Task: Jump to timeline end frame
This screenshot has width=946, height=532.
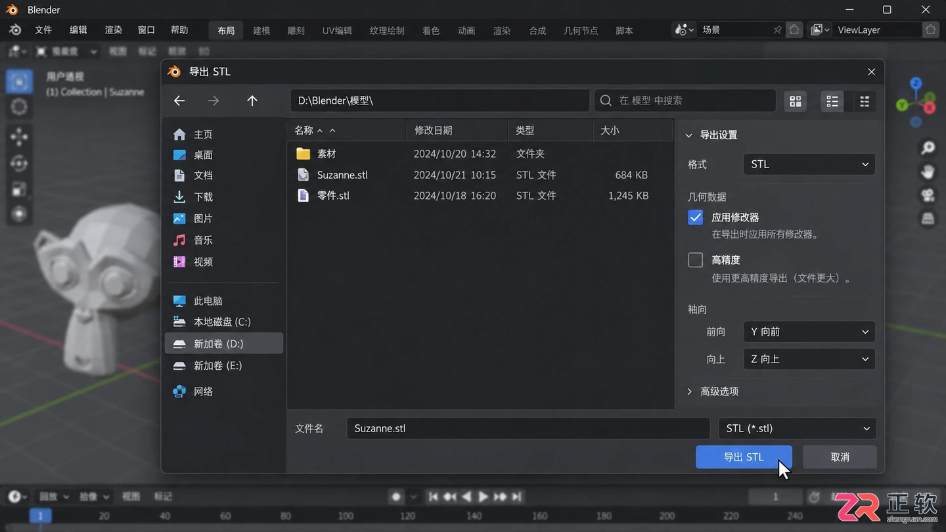Action: (x=517, y=497)
